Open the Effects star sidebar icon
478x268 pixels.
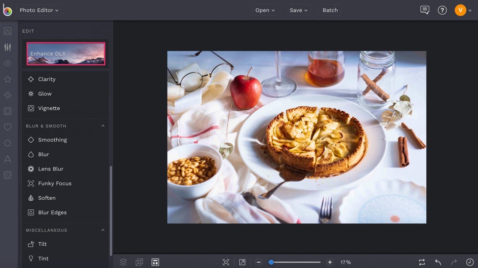[8, 79]
